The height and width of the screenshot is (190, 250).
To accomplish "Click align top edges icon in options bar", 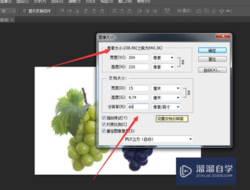I will pos(62,11).
